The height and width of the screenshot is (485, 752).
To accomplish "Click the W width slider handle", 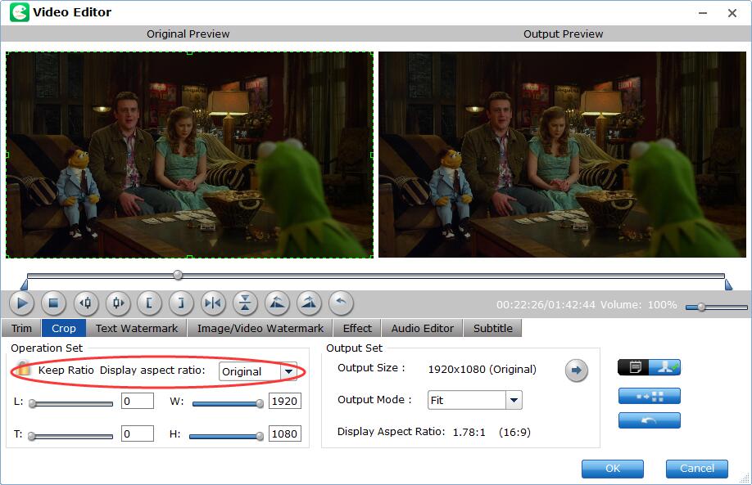I will (x=260, y=403).
